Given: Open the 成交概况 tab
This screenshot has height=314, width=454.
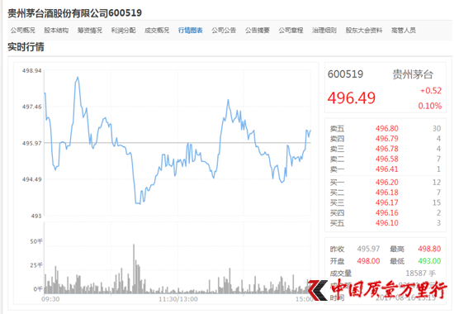Looking at the screenshot, I should [x=157, y=30].
